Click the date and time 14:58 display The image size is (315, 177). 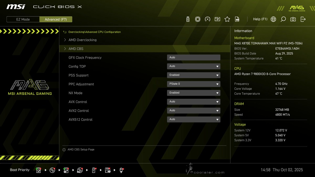[x=282, y=170]
